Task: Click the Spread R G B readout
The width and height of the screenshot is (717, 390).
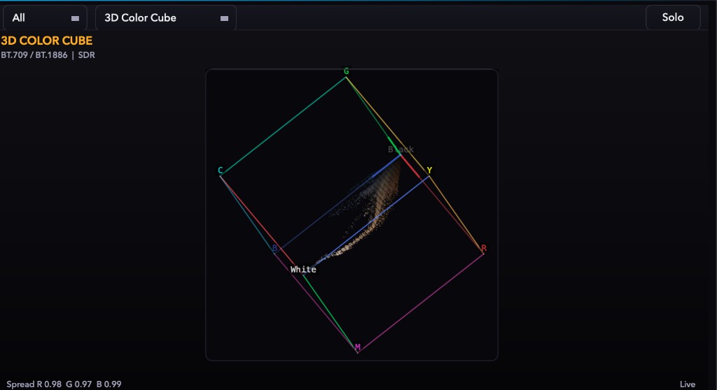Action: click(x=64, y=384)
